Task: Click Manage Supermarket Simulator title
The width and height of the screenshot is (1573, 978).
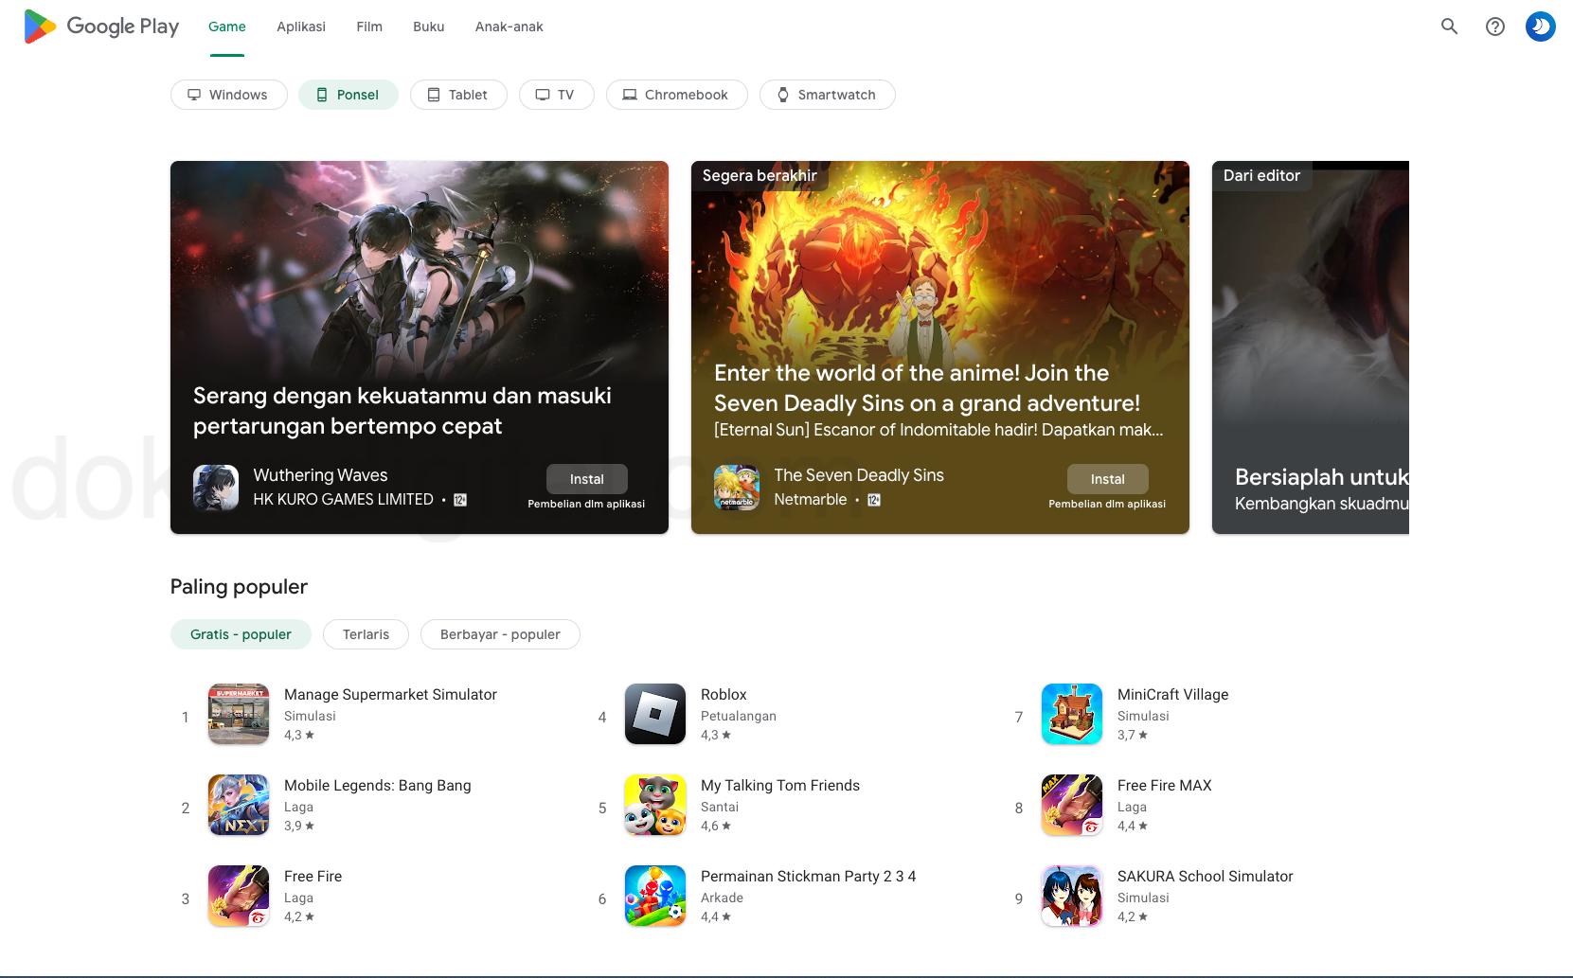Action: 390,695
